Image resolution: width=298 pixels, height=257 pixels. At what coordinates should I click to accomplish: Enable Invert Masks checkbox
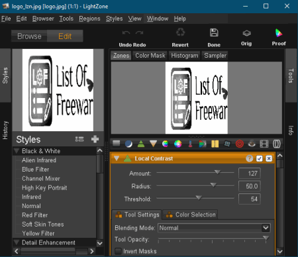pos(118,251)
